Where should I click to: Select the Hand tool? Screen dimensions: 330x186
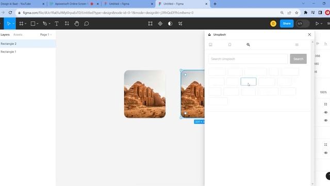point(77,23)
